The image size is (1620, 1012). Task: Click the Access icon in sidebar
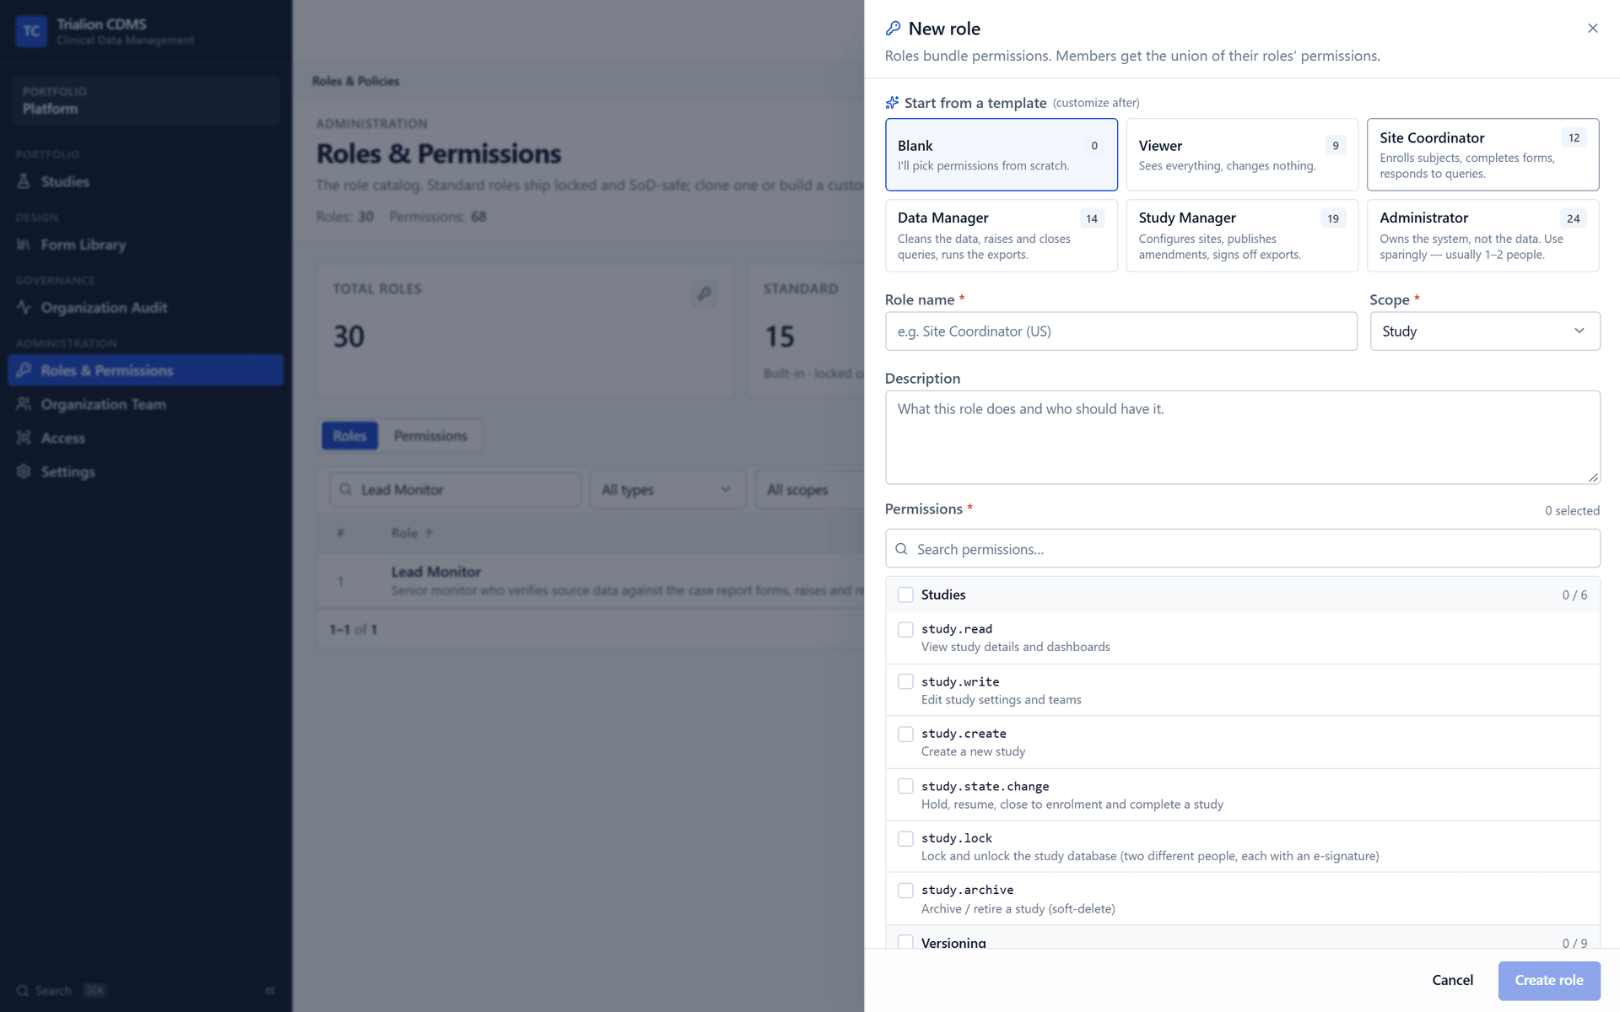(x=24, y=438)
